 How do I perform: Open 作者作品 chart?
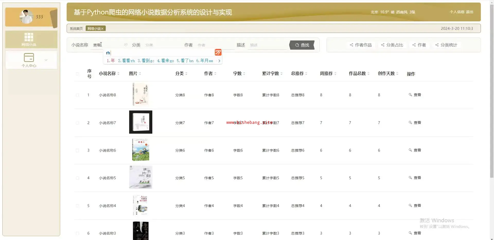(360, 45)
